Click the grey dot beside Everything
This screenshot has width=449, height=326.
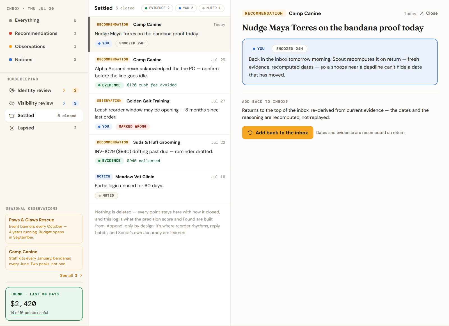(10, 20)
